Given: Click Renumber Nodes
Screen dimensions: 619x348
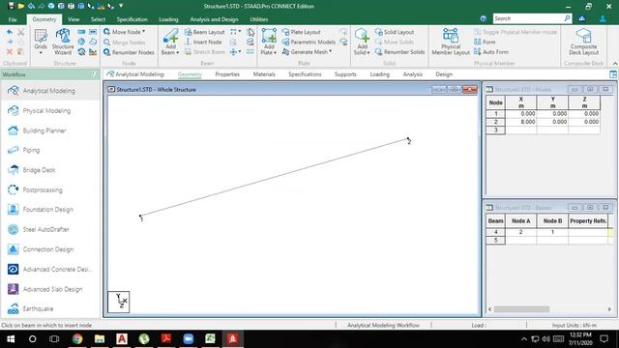Looking at the screenshot, I should pos(129,52).
